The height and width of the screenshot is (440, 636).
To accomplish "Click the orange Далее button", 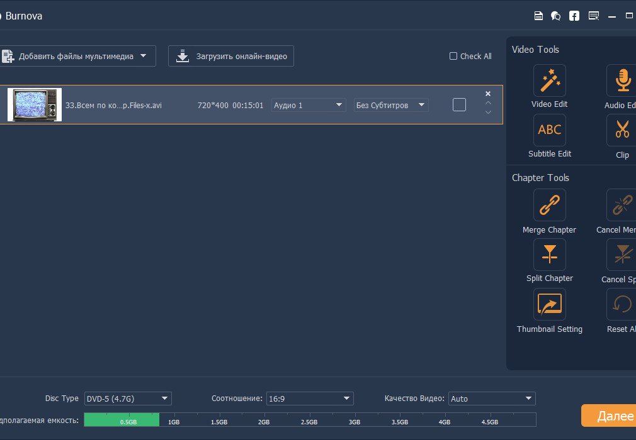I will click(x=608, y=415).
